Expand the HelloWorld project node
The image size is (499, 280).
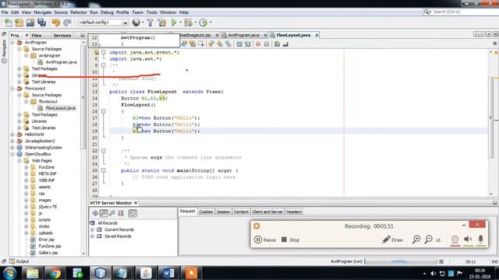[12, 135]
